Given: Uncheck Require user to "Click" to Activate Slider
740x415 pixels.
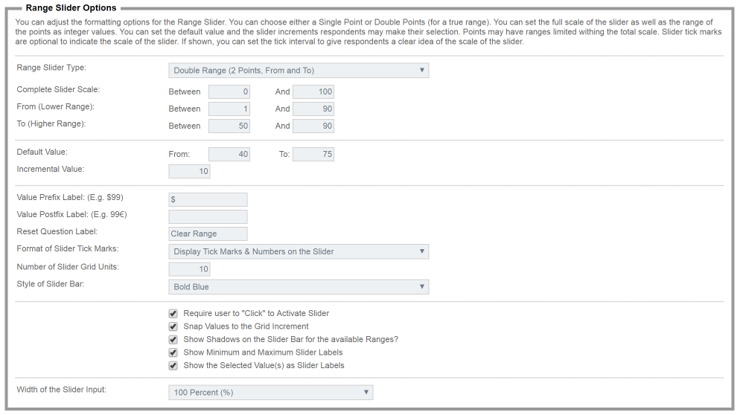Looking at the screenshot, I should [x=173, y=314].
